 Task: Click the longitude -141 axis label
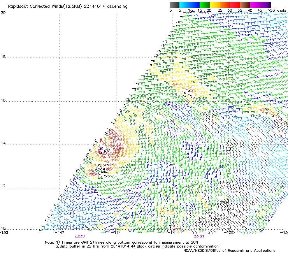click(x=172, y=233)
